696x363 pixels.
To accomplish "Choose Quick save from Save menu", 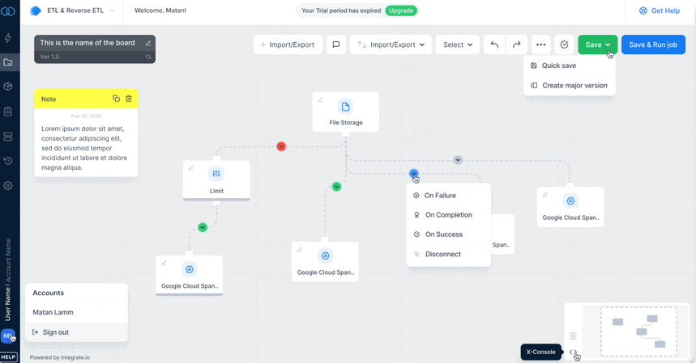I will coord(558,65).
